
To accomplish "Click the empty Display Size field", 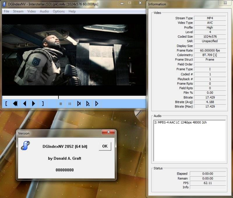I will [x=210, y=46].
